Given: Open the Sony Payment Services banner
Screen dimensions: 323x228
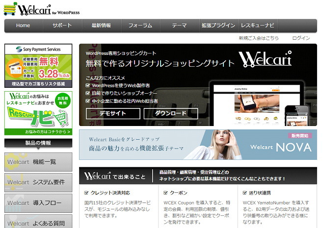Looking at the screenshot, I should click(38, 66).
